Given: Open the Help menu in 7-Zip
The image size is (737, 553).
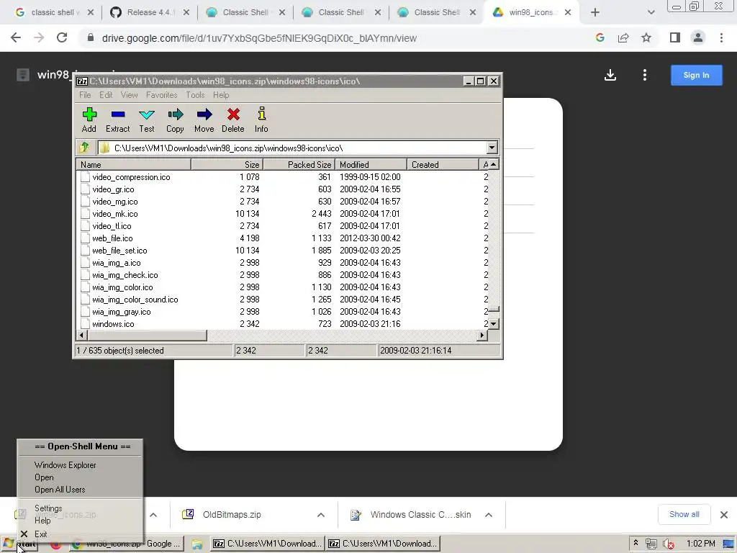Looking at the screenshot, I should click(x=221, y=95).
